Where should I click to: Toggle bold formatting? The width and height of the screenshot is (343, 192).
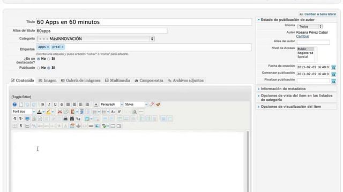[x=43, y=105]
